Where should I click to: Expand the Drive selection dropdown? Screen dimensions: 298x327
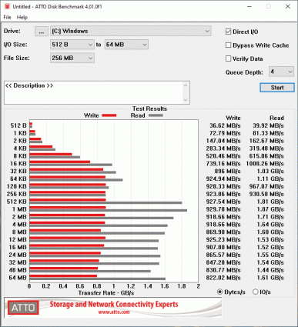point(131,31)
